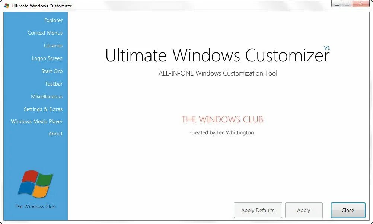Screen dimensions: 373x224
Task: Close the window via title bar X
Action: (361, 4)
